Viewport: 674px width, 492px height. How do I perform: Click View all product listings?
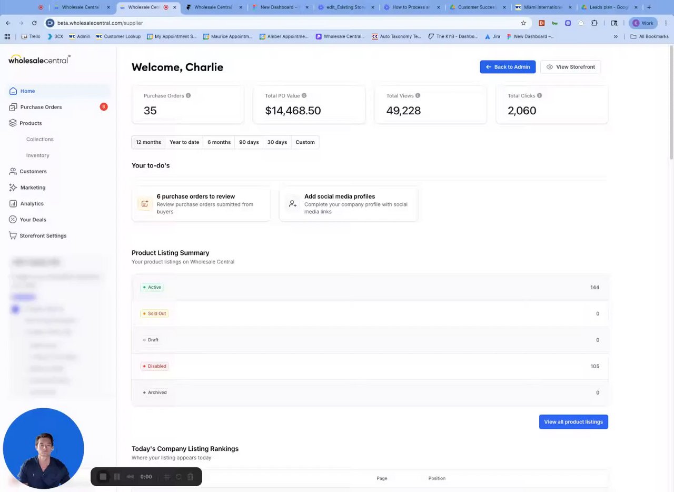click(x=573, y=422)
